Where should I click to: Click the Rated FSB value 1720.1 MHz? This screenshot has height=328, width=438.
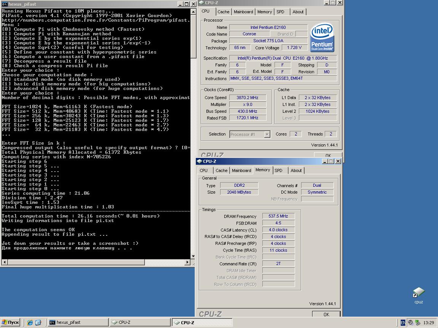tap(248, 118)
